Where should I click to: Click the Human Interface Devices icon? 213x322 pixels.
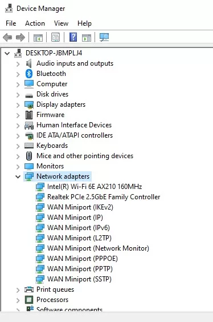(29, 126)
